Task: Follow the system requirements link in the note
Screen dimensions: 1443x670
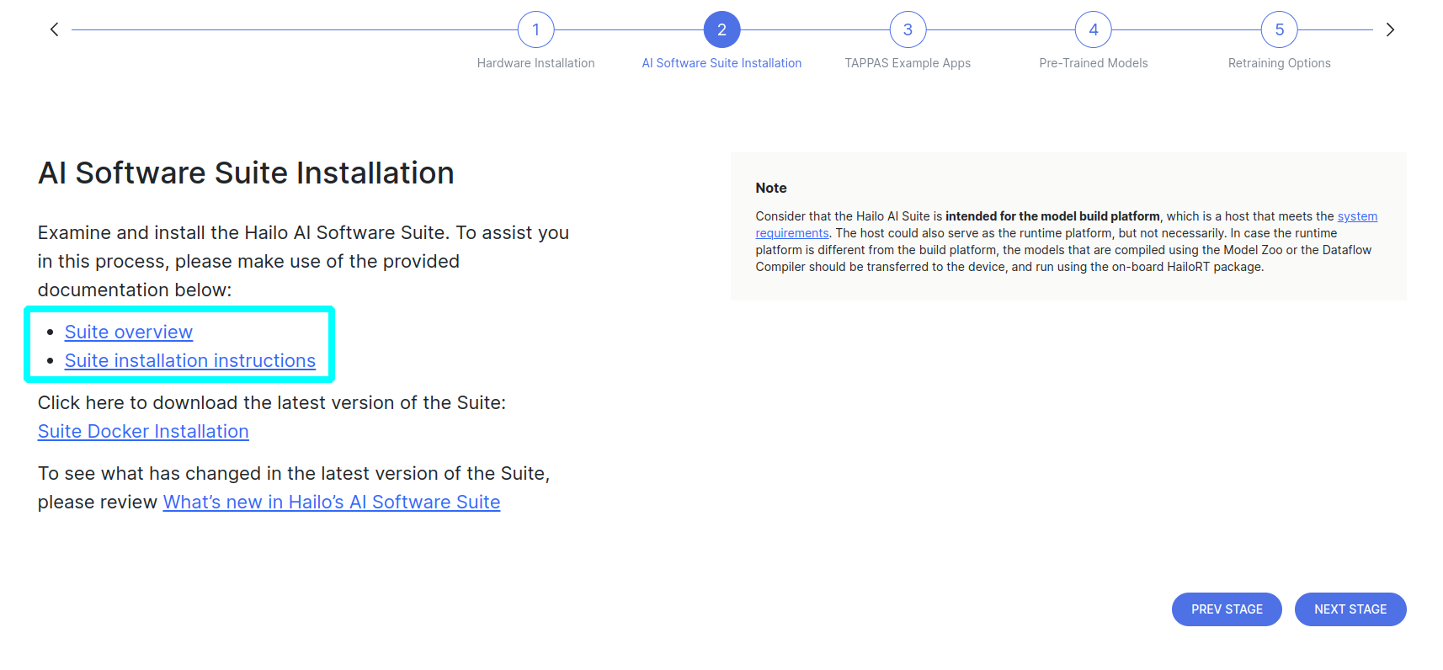Action: 1357,217
